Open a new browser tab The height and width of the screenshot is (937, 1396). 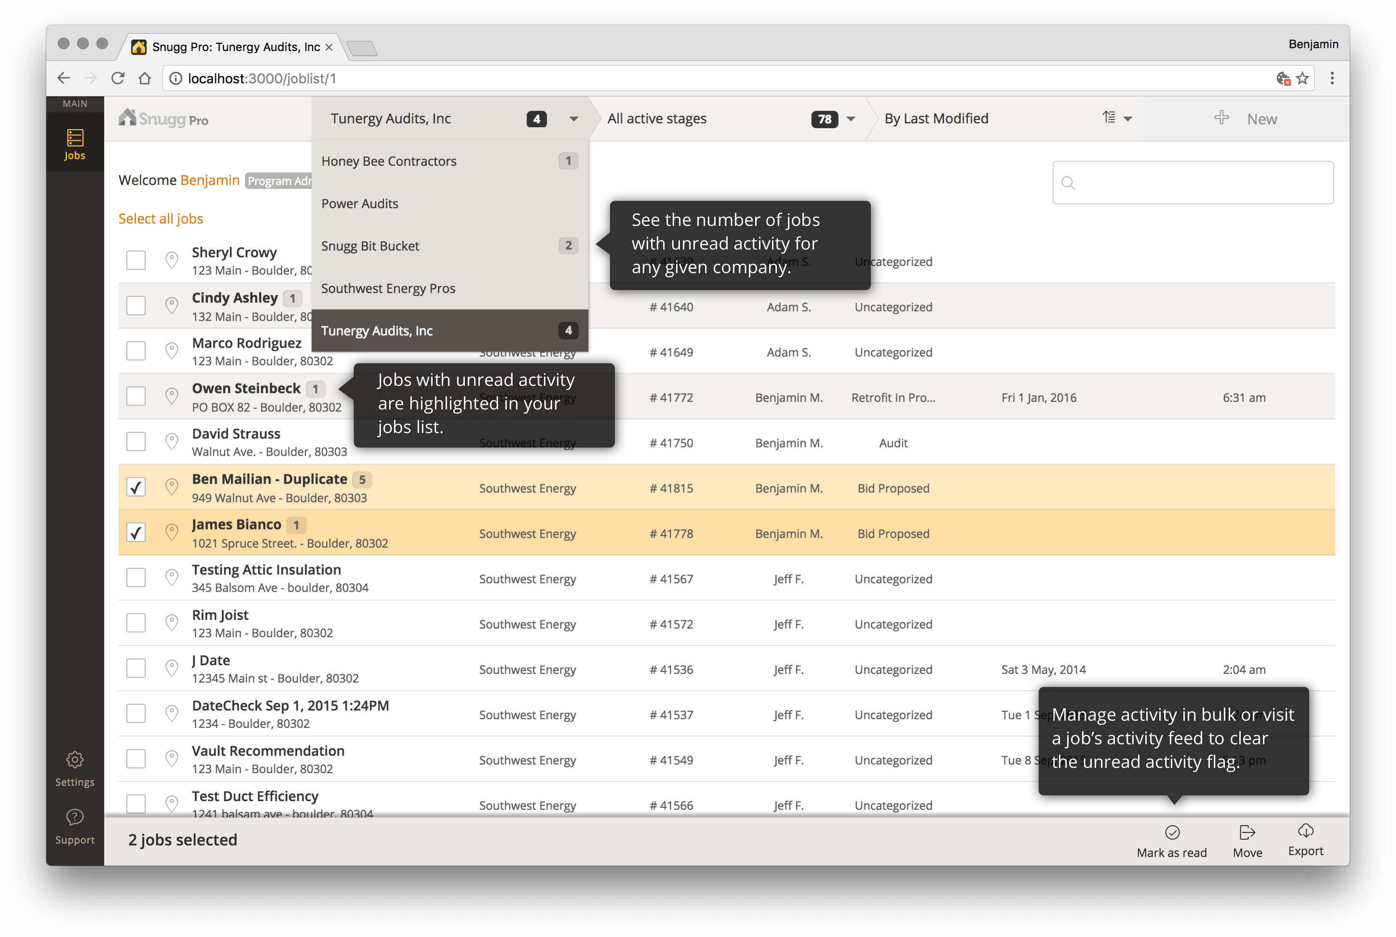tap(362, 48)
